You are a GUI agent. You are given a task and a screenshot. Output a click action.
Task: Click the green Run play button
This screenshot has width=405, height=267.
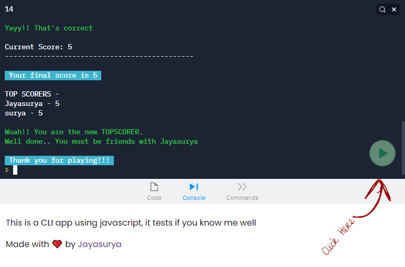pyautogui.click(x=382, y=153)
